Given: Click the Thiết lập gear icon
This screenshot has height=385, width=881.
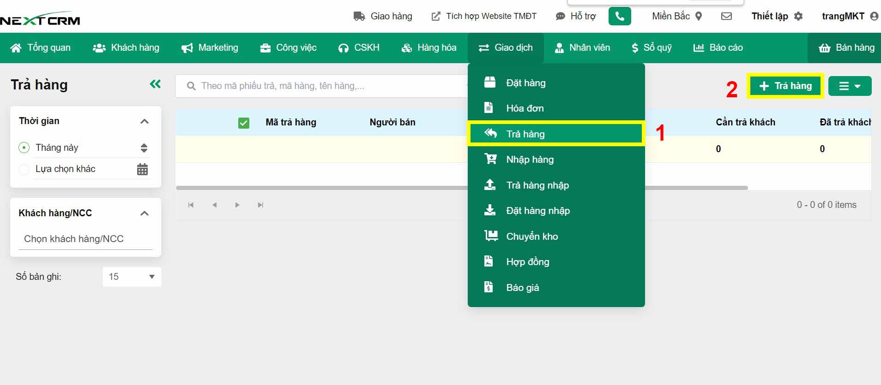Looking at the screenshot, I should point(798,17).
